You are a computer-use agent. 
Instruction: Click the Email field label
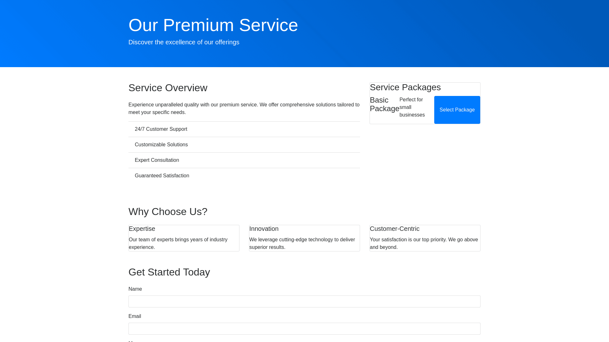(x=135, y=316)
